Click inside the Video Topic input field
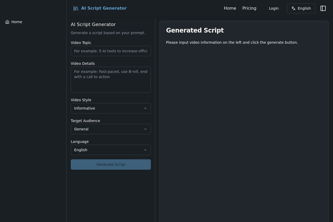Image resolution: width=333 pixels, height=222 pixels. click(111, 51)
